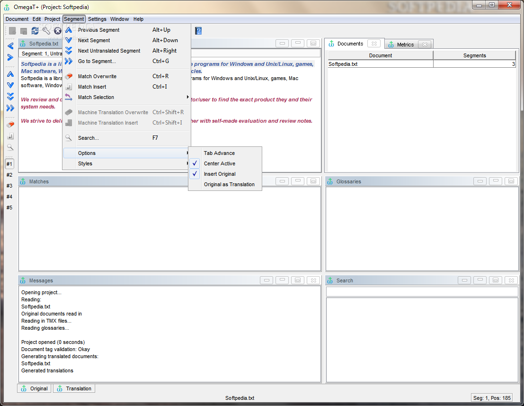The image size is (524, 406).
Task: Go to previous segment via sidebar up-chevron icon
Action: pos(10,74)
